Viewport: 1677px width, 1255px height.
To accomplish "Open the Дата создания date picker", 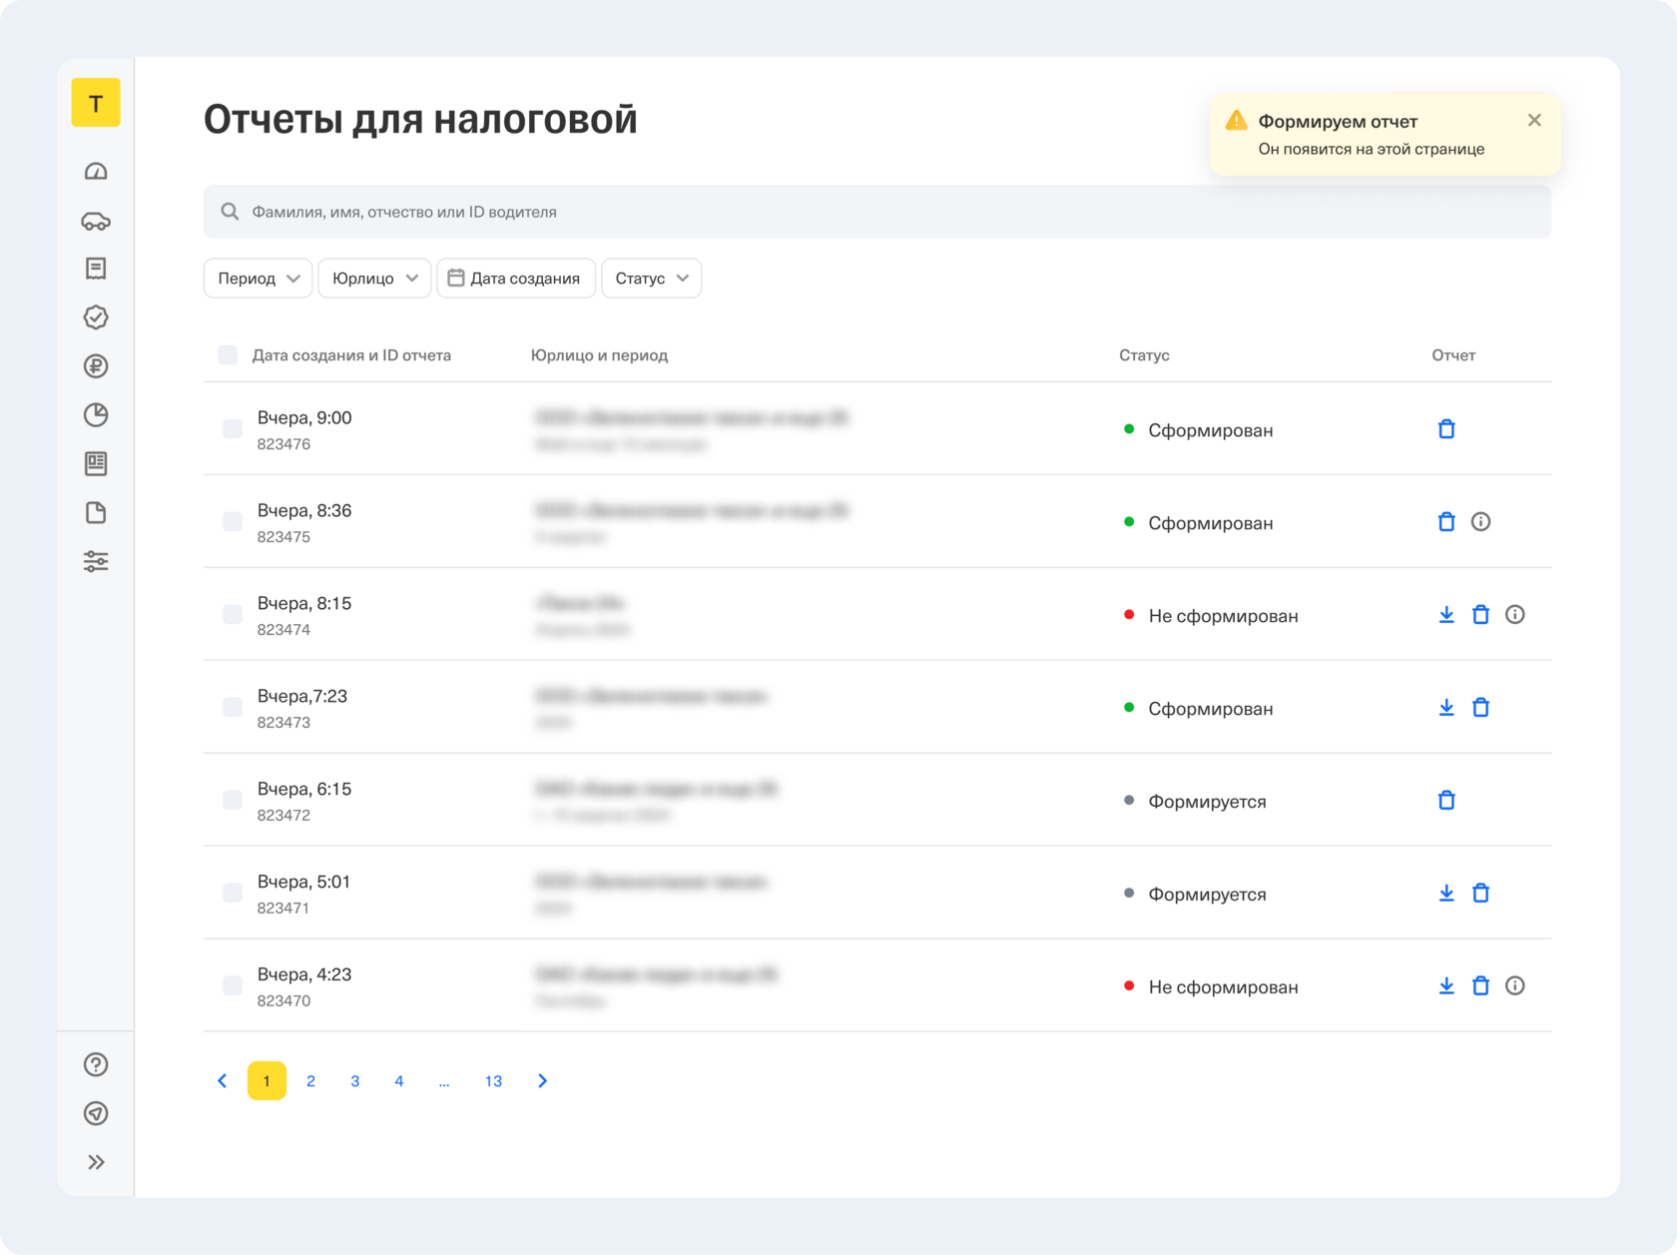I will click(515, 279).
